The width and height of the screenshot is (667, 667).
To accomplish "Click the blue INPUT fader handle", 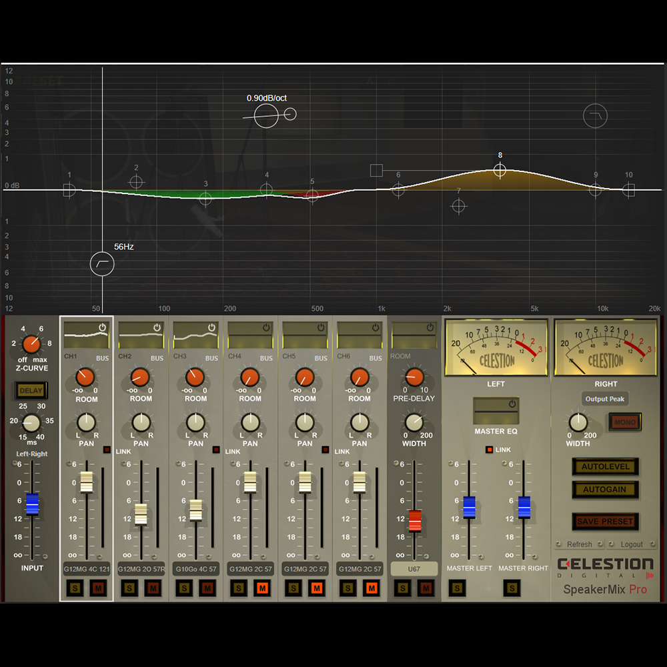I will tap(32, 504).
